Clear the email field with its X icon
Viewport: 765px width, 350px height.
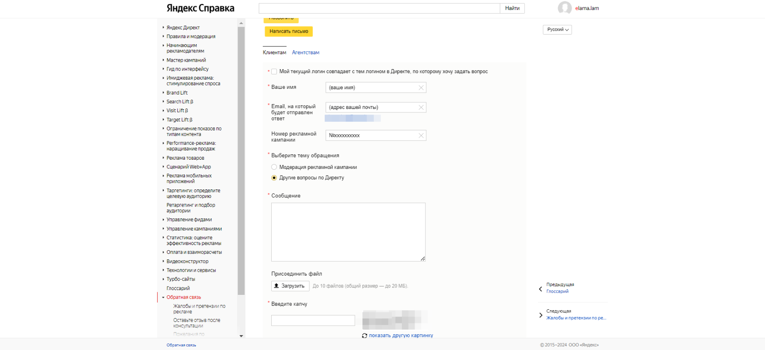click(x=421, y=107)
